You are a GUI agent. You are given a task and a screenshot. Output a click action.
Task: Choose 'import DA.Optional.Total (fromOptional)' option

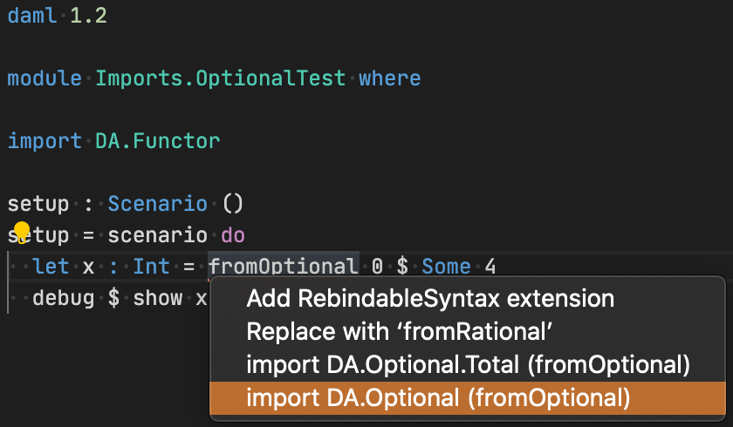click(x=468, y=365)
